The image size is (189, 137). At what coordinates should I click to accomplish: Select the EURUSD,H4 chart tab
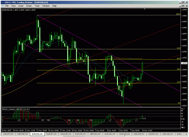pos(37,134)
